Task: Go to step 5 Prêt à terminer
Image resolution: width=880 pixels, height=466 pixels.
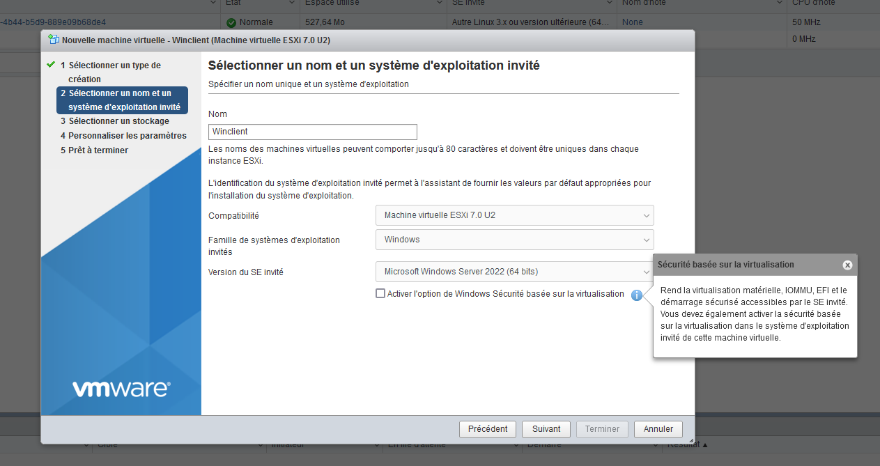Action: [94, 150]
